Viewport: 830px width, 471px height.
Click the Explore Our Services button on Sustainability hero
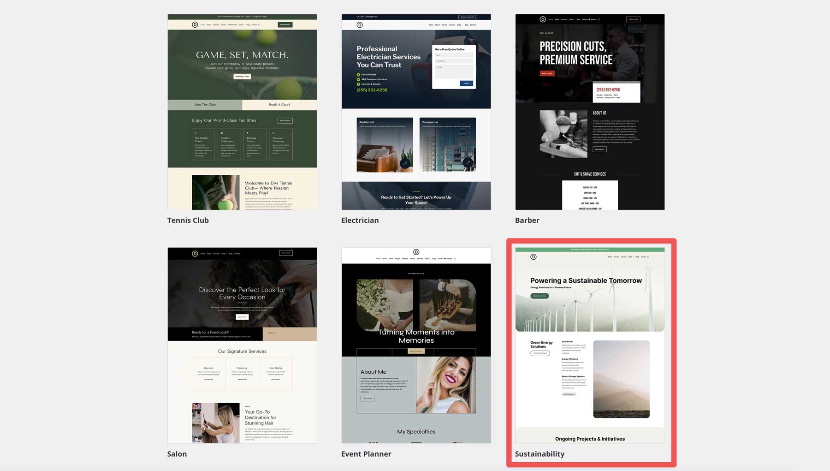pyautogui.click(x=540, y=296)
